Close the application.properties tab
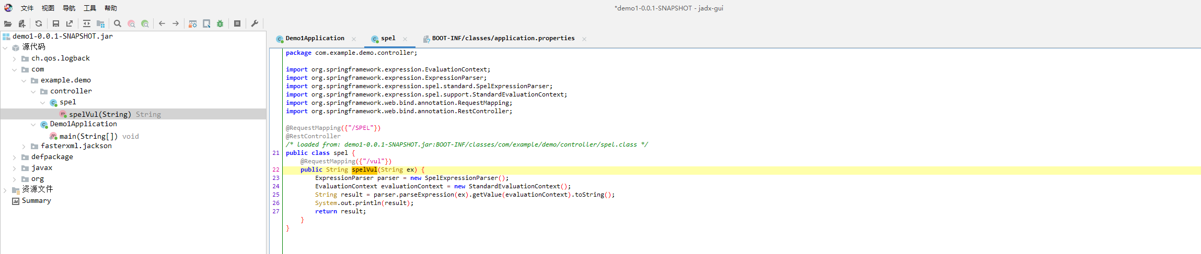 pos(584,39)
